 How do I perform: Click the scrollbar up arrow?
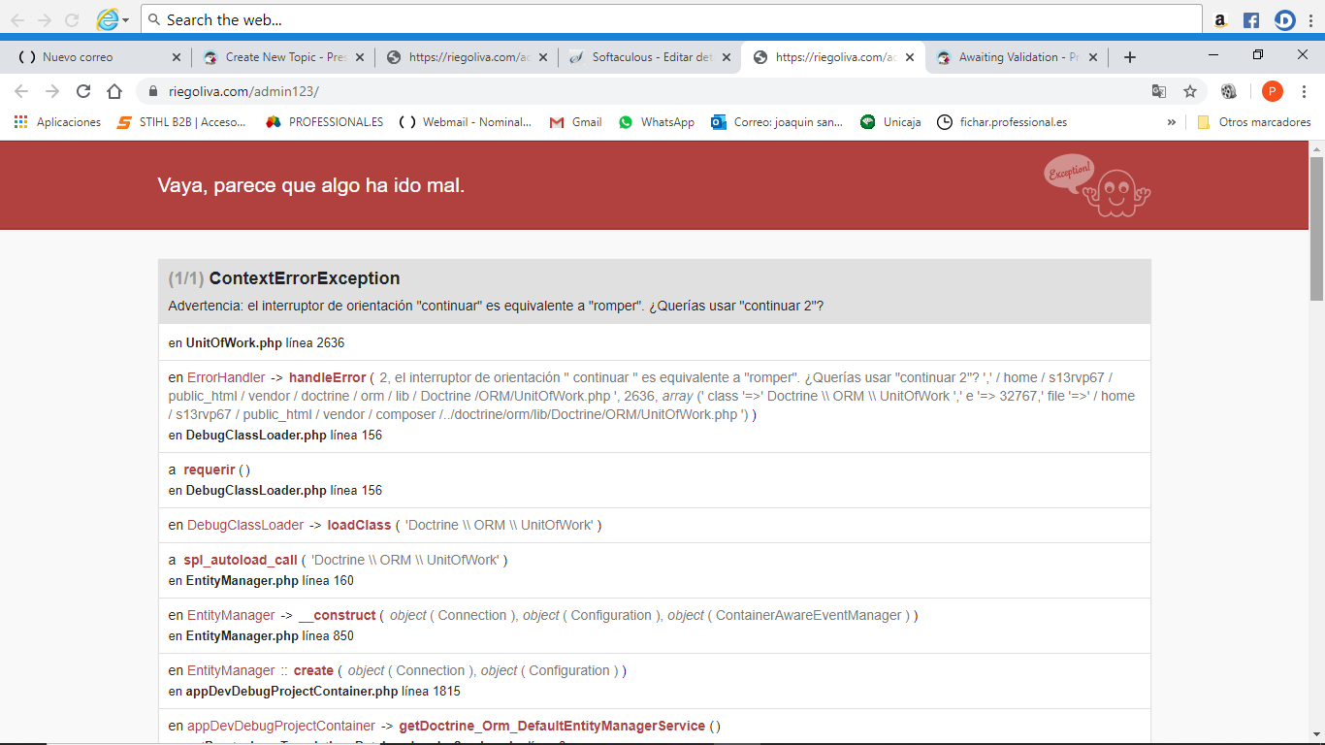point(1316,148)
